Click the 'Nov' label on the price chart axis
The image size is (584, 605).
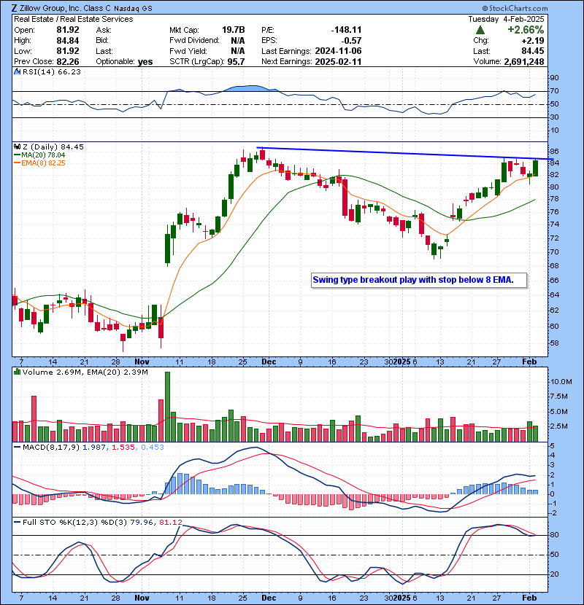[142, 362]
